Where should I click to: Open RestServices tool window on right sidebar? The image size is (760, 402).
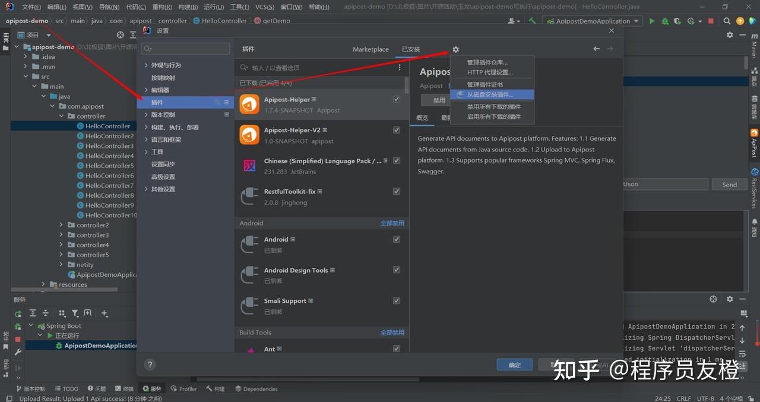[x=754, y=188]
